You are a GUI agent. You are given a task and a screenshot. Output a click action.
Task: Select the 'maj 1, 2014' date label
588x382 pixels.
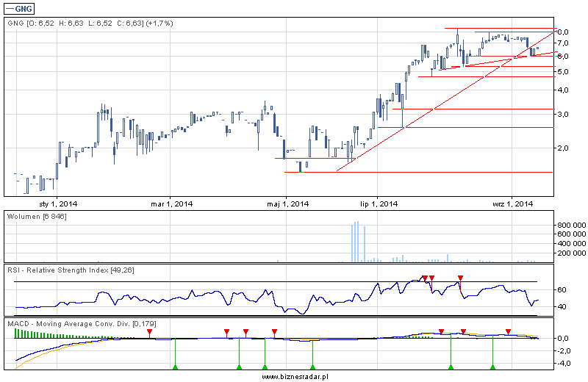[x=286, y=203]
